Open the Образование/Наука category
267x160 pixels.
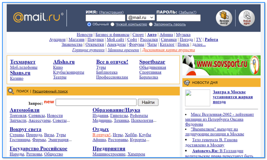[x=116, y=110]
